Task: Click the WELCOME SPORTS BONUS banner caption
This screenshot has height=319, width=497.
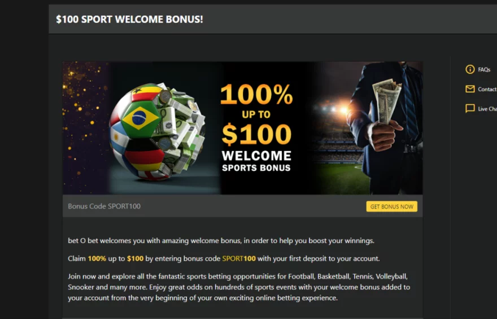Action: coord(256,161)
